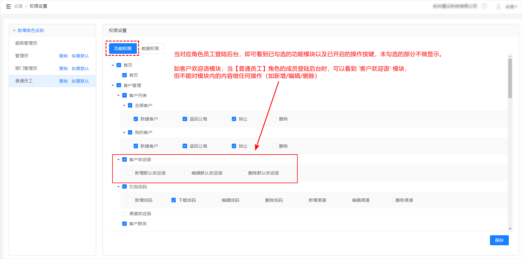Collapse the 客户管理 tree node
522x259 pixels.
tap(113, 86)
